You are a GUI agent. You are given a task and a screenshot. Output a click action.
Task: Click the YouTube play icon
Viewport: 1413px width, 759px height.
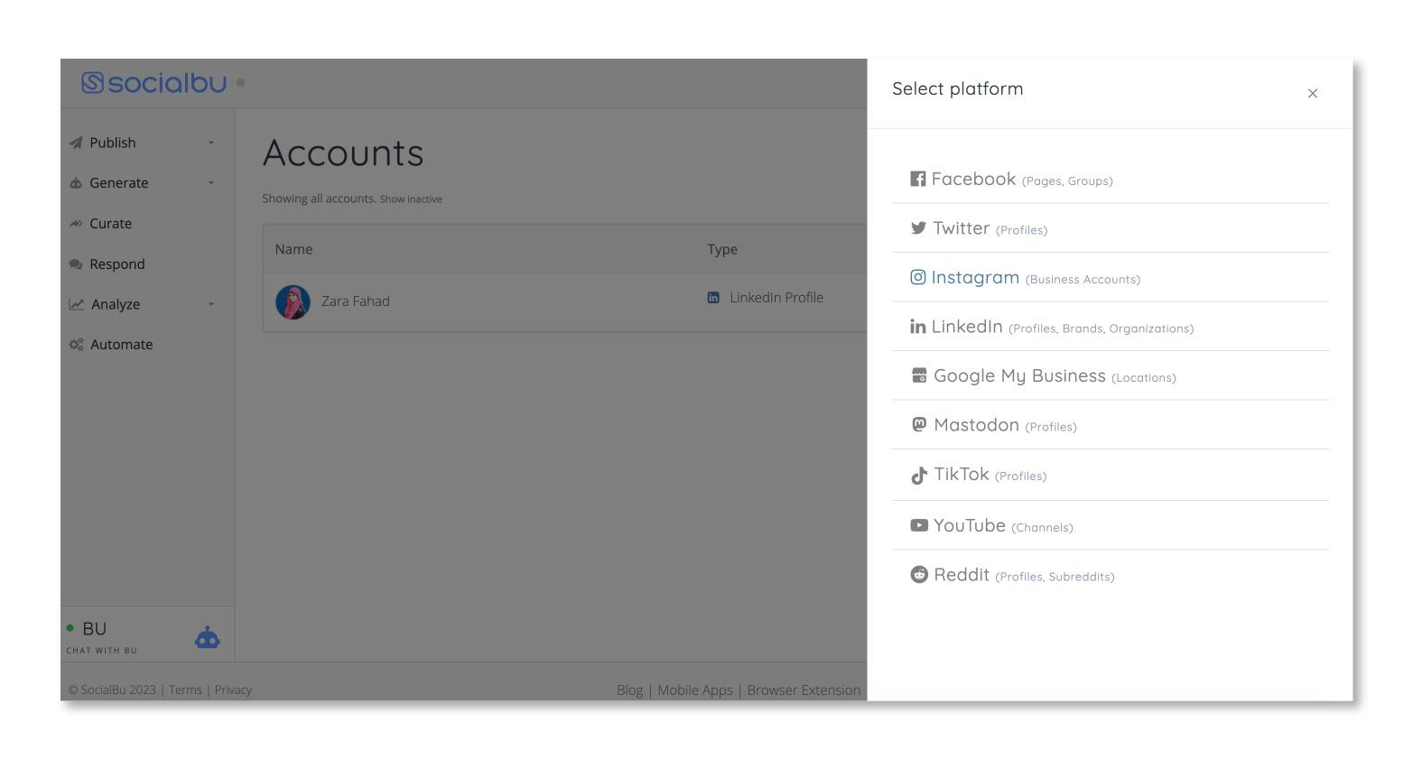[919, 525]
